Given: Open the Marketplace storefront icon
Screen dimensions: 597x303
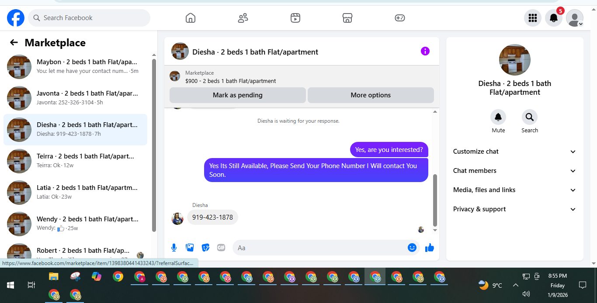Looking at the screenshot, I should coord(347,18).
